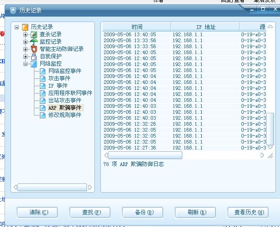Click the log table horizontal scrollbar thumb
The width and height of the screenshot is (280, 227).
[145, 155]
